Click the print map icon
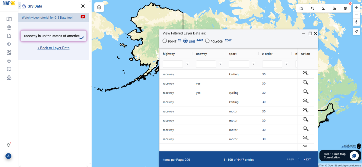The height and width of the screenshot is (167, 362). [x=345, y=8]
